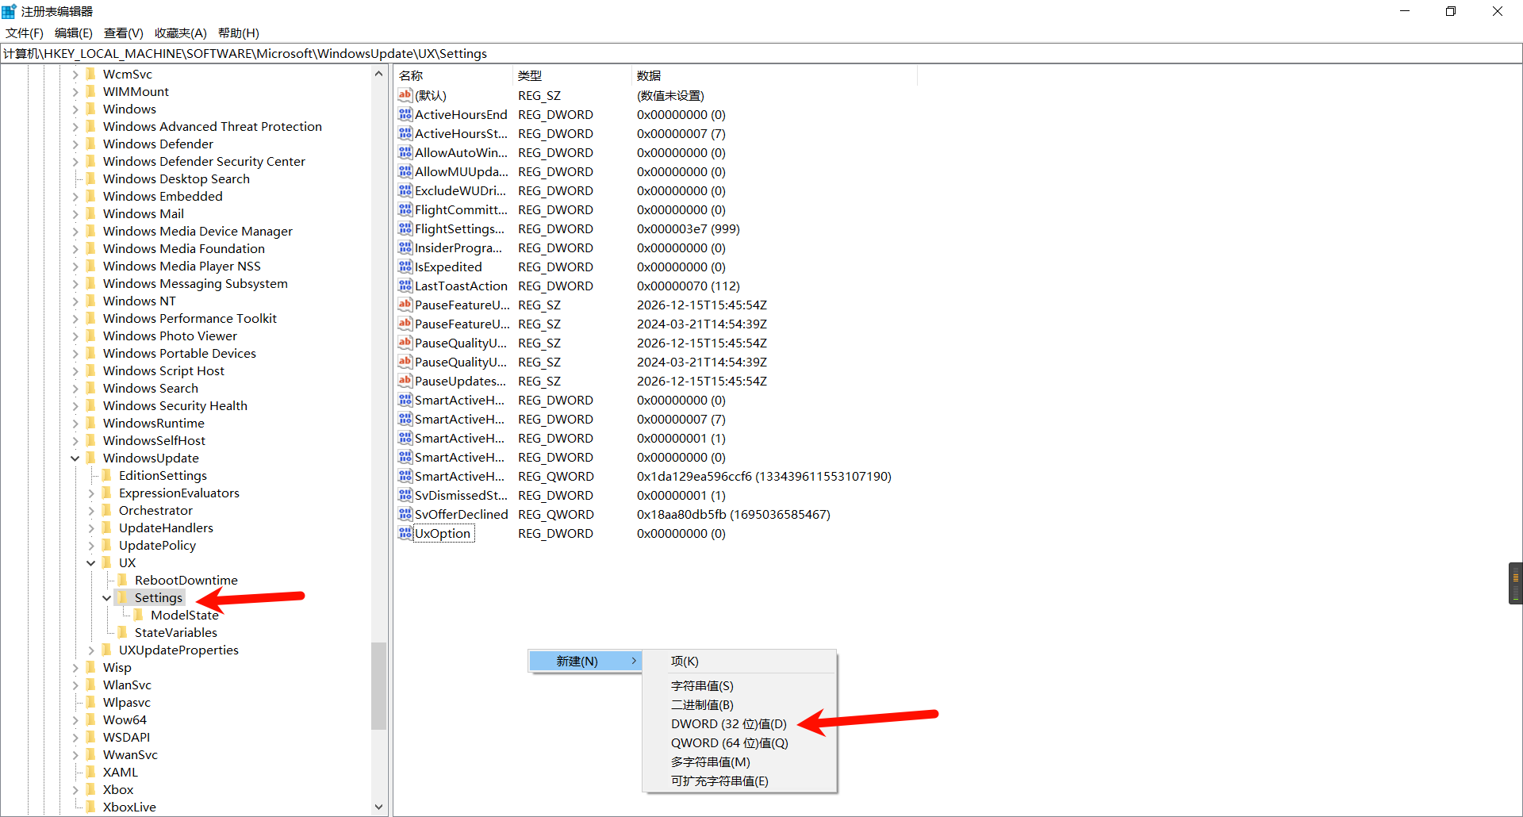
Task: Sort by the 数据 column header
Action: click(x=774, y=75)
